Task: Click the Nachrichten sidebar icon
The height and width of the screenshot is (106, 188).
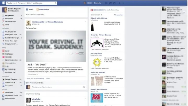Action: pyautogui.click(x=3, y=19)
